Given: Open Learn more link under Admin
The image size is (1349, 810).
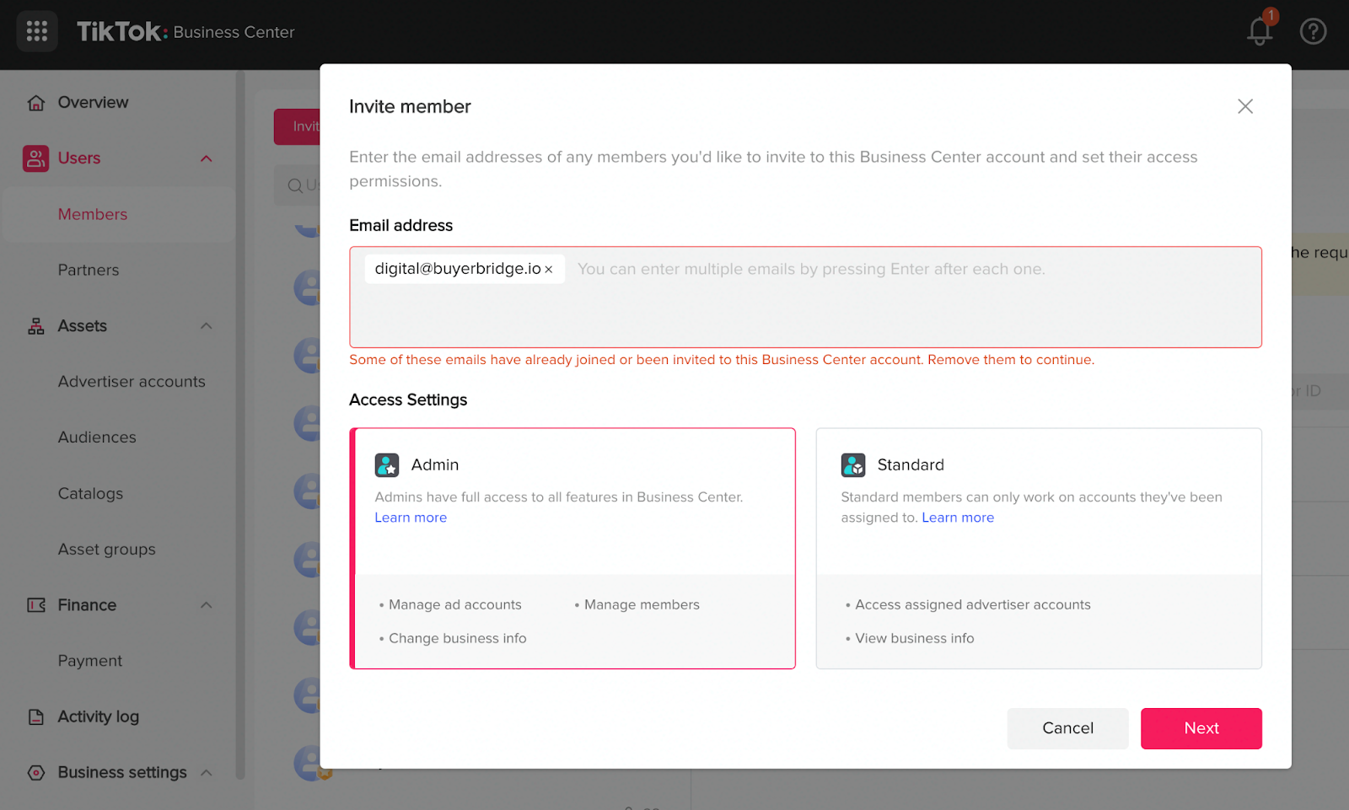Looking at the screenshot, I should tap(411, 518).
